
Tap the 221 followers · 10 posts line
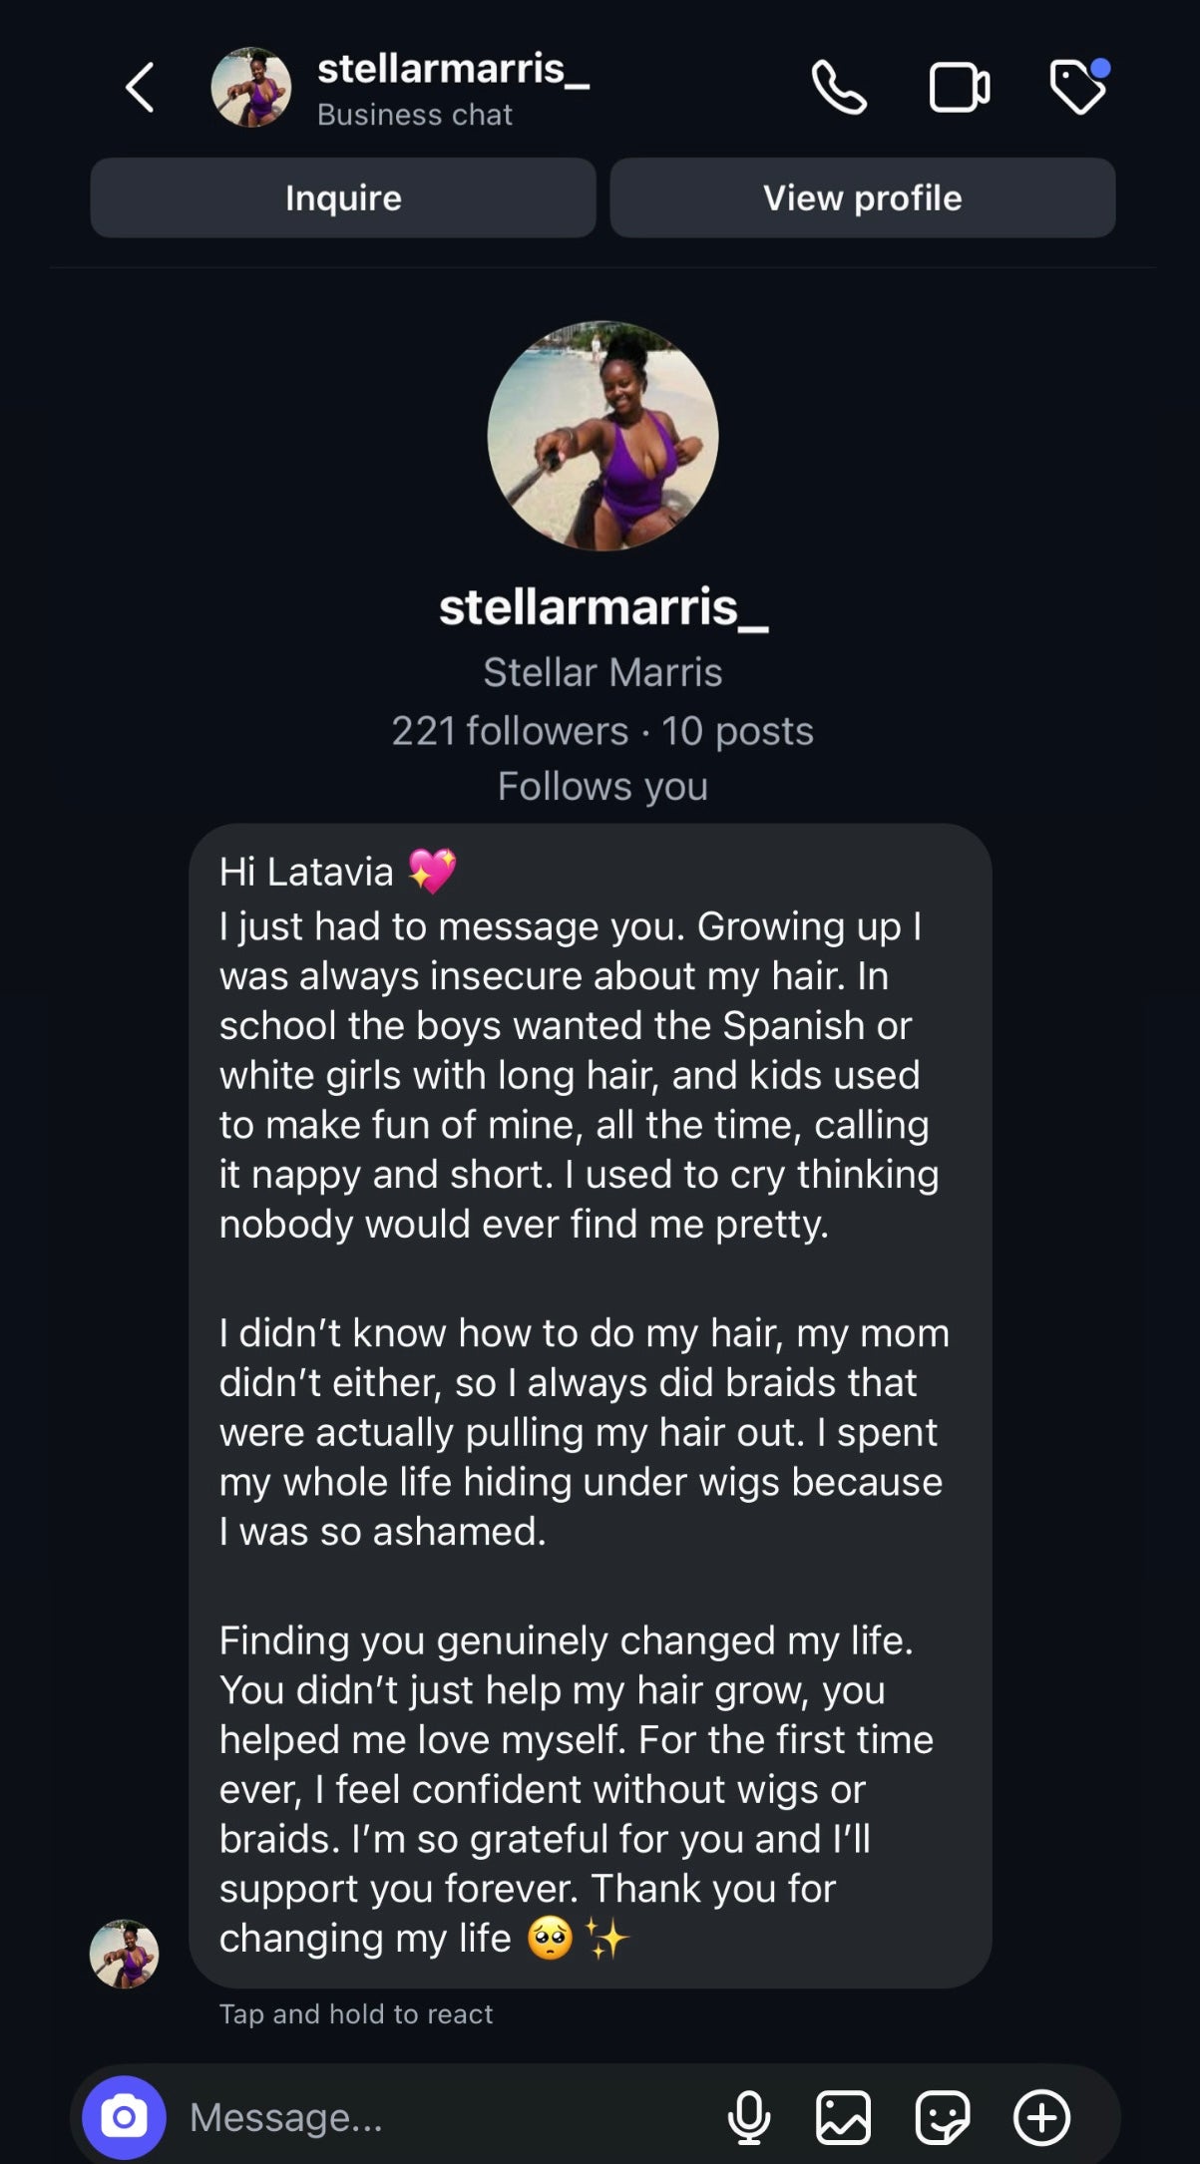pos(602,731)
